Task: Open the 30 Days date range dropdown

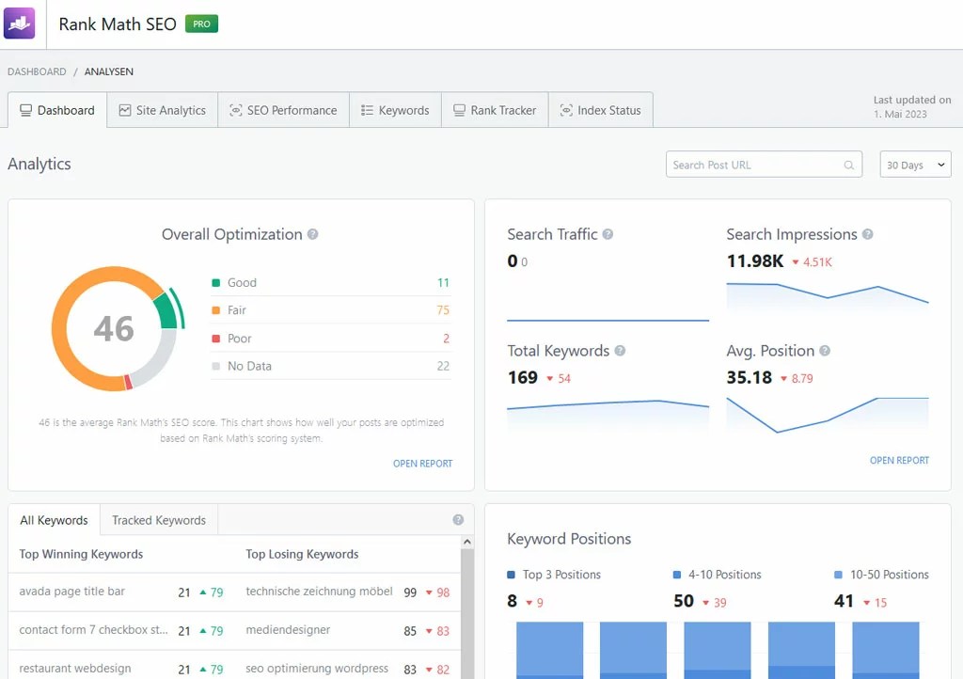Action: click(913, 164)
